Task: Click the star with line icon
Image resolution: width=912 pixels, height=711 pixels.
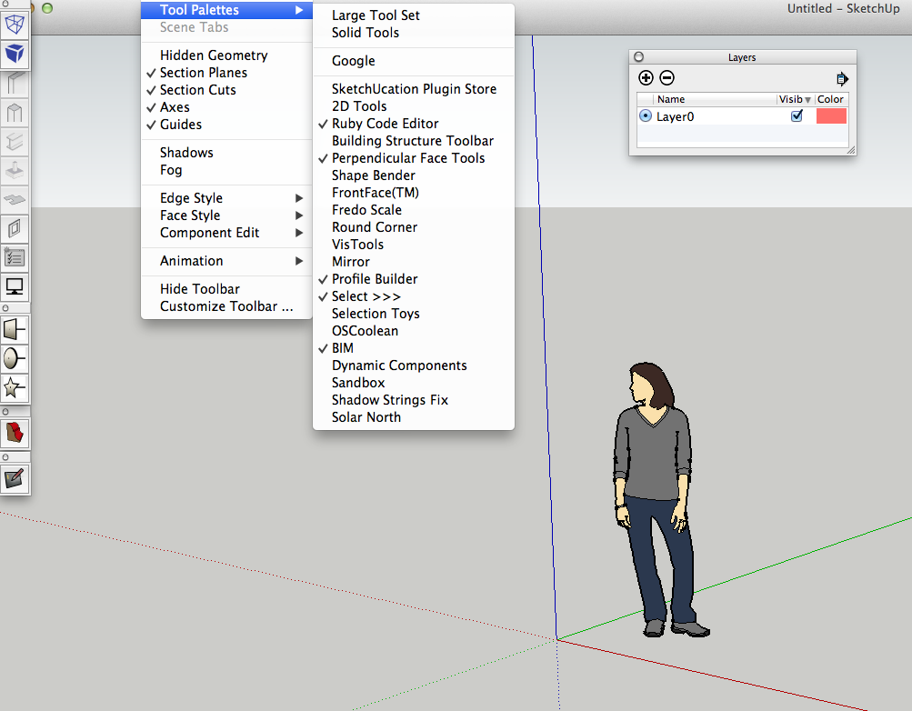Action: coord(15,388)
